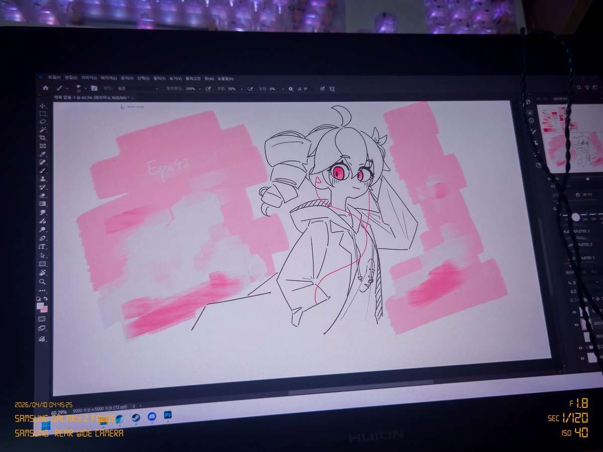Open the blend mode dropdown showing 표준

(x=137, y=88)
